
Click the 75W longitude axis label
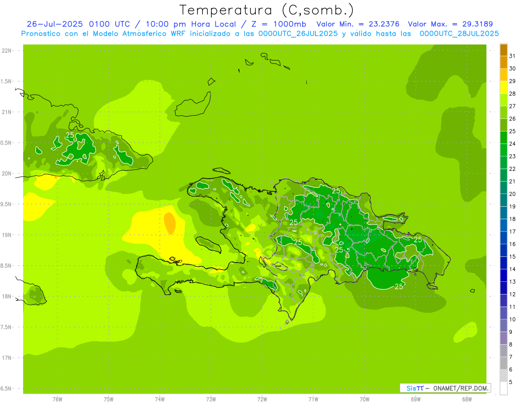click(109, 399)
